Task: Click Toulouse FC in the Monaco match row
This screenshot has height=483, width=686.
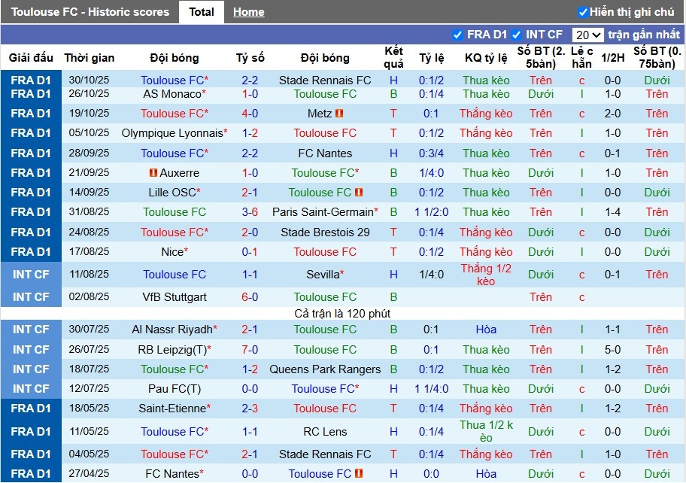Action: point(325,93)
